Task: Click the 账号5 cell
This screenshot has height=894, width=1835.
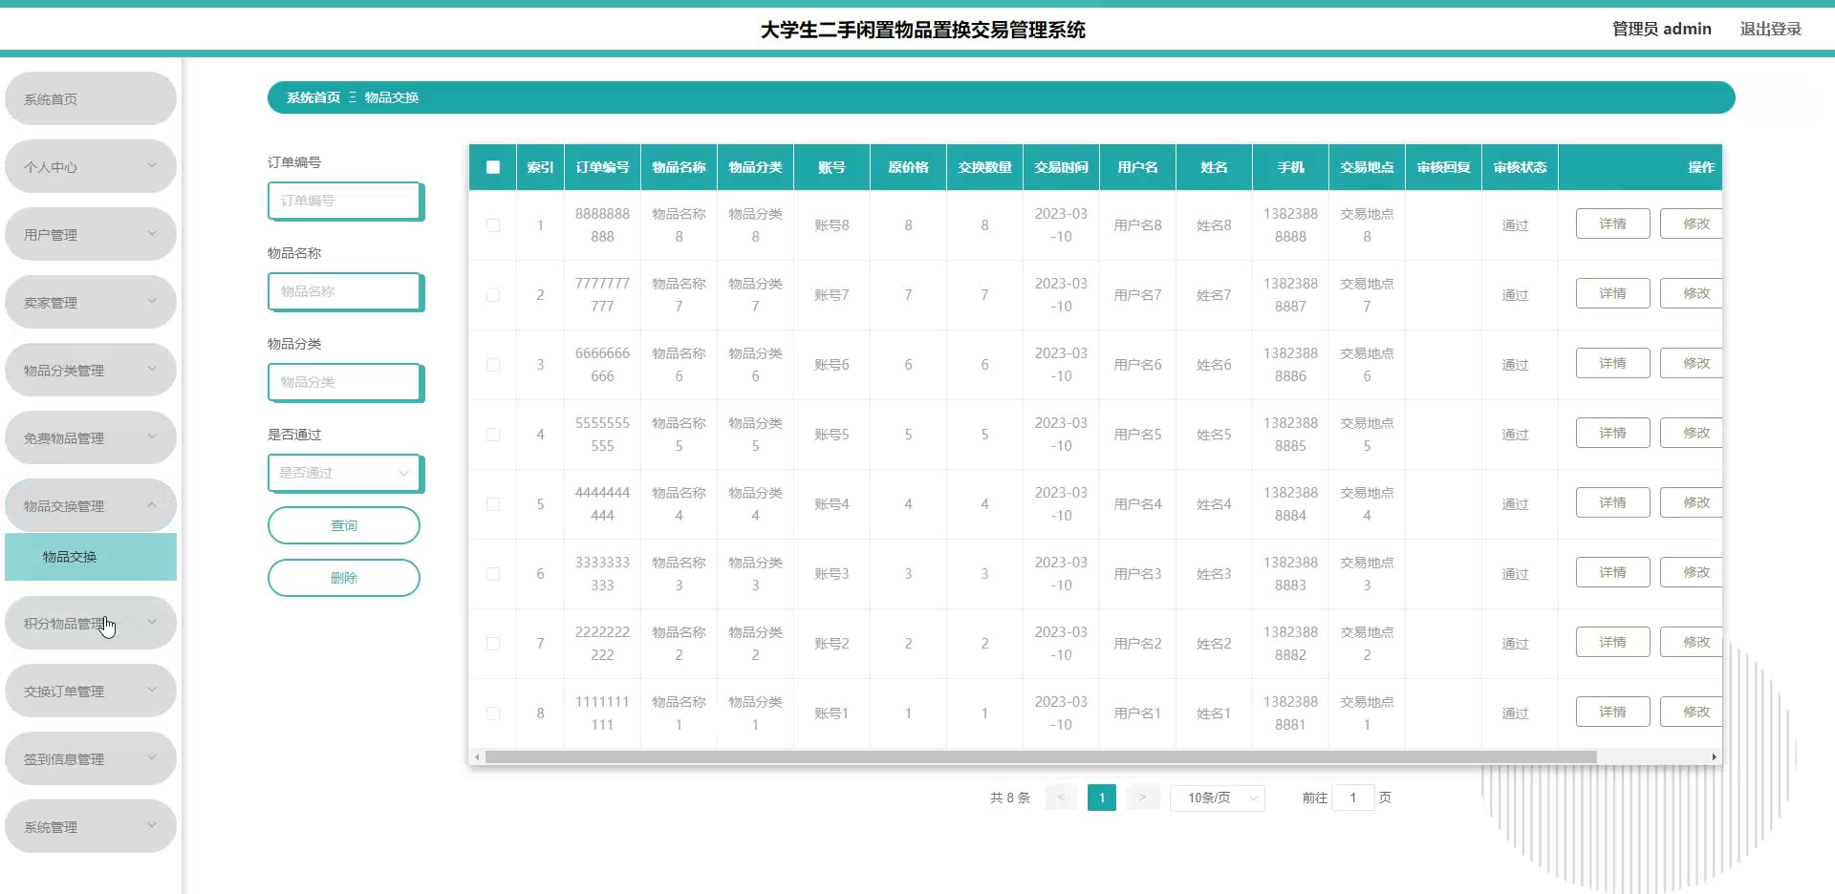Action: (831, 435)
